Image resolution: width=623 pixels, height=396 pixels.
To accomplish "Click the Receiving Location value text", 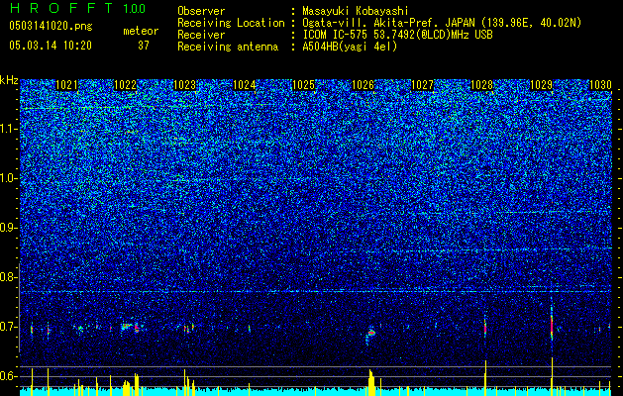I will coord(442,23).
